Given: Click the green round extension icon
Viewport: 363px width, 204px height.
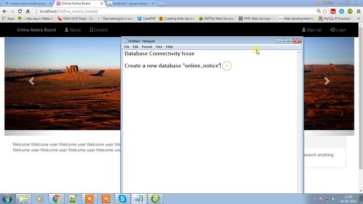Looking at the screenshot, I should [x=350, y=11].
